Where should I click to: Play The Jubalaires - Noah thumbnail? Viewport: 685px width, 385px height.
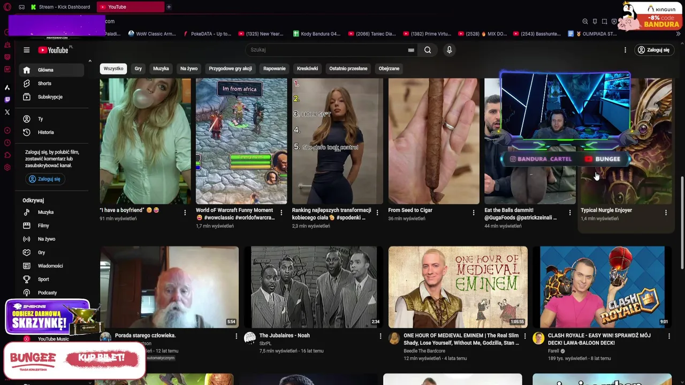click(x=313, y=287)
